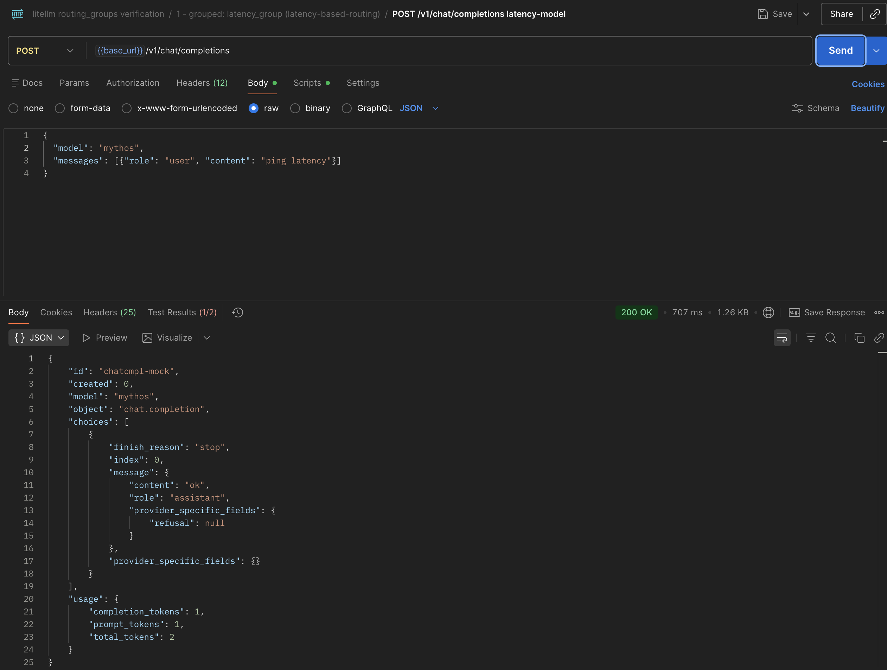Open response Headers (25) tab
The image size is (887, 670).
click(x=110, y=313)
